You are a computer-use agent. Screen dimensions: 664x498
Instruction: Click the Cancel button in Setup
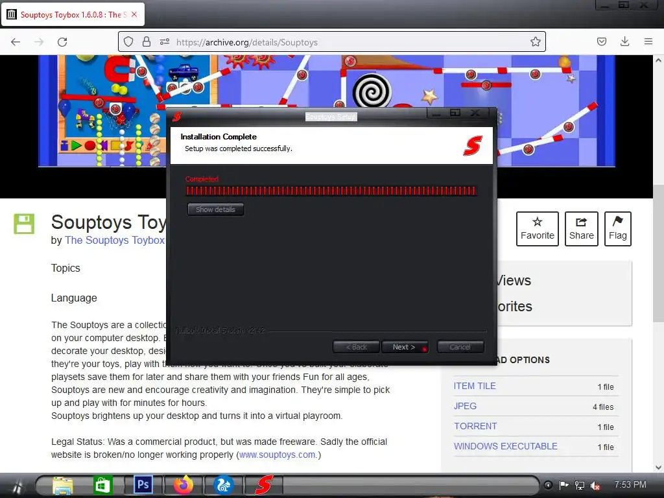point(460,347)
